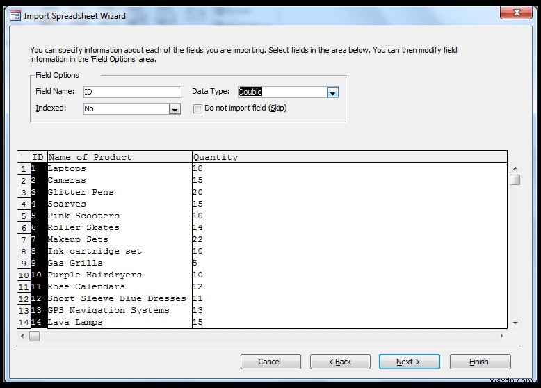Click the Scarves cell
Viewport: 541px width, 388px height.
coord(120,204)
